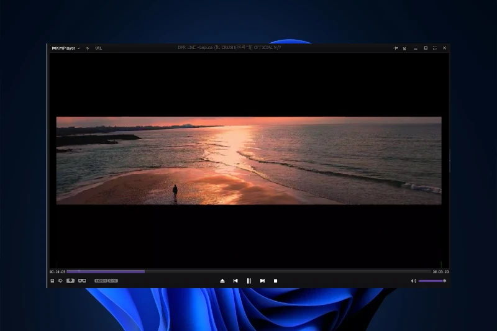Open the URL input option
This screenshot has width=497, height=331.
coord(99,48)
